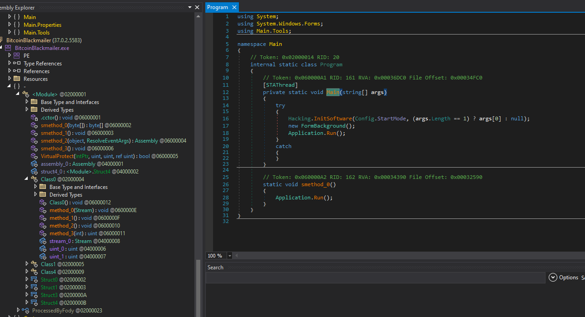The height and width of the screenshot is (317, 585).
Task: Follow the InitSoftware link in code
Action: [x=333, y=119]
